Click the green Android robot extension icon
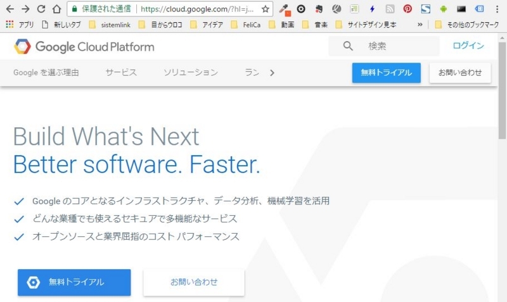This screenshot has height=302, width=507. 443,9
